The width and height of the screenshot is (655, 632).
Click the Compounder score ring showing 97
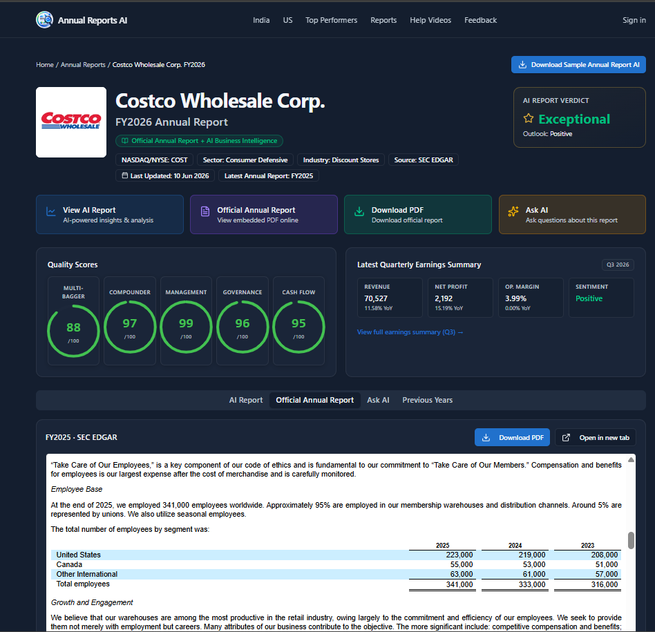tap(130, 327)
